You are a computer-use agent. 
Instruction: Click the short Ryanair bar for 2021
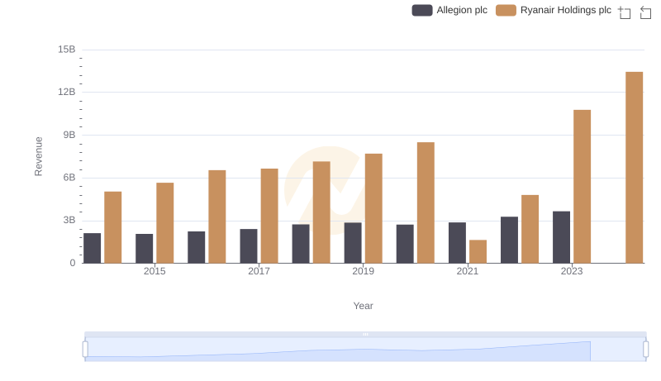pos(478,251)
